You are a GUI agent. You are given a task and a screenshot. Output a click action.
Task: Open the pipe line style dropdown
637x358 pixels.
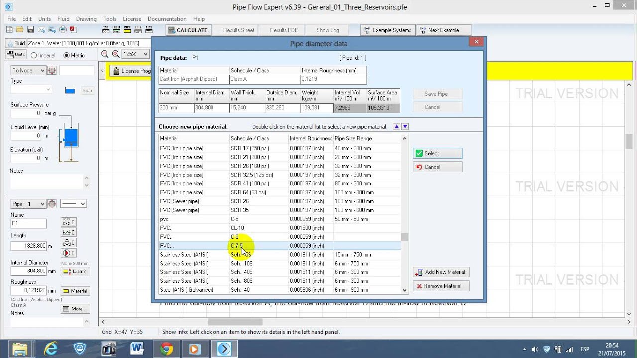point(74,204)
